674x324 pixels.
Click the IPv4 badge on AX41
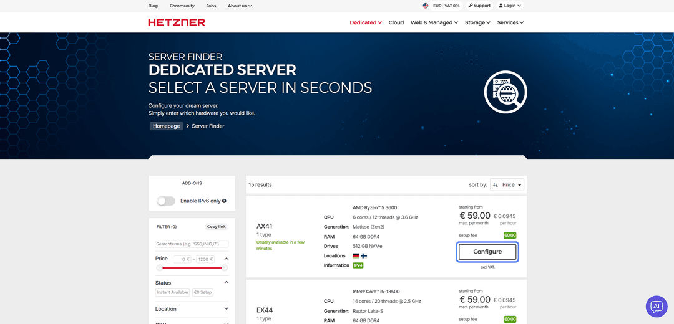[x=358, y=265]
